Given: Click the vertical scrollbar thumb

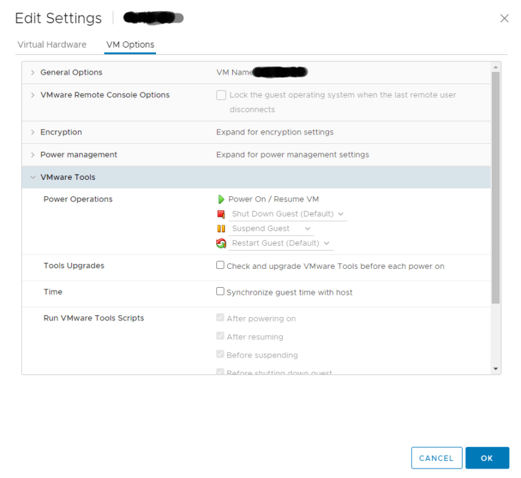Looking at the screenshot, I should (495, 188).
